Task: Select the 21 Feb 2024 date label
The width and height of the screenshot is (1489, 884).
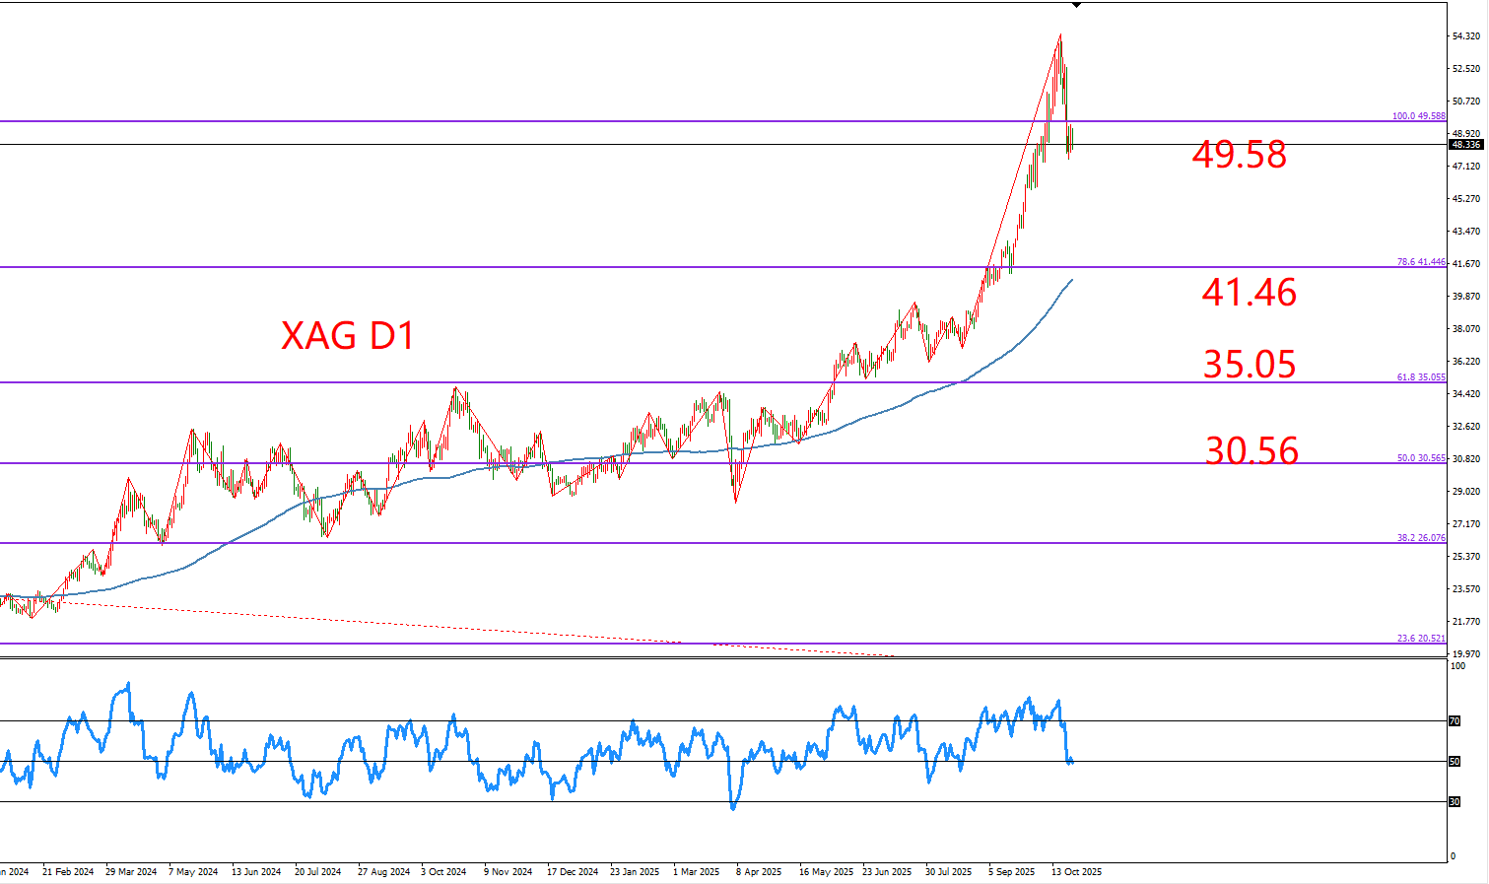Action: (68, 872)
